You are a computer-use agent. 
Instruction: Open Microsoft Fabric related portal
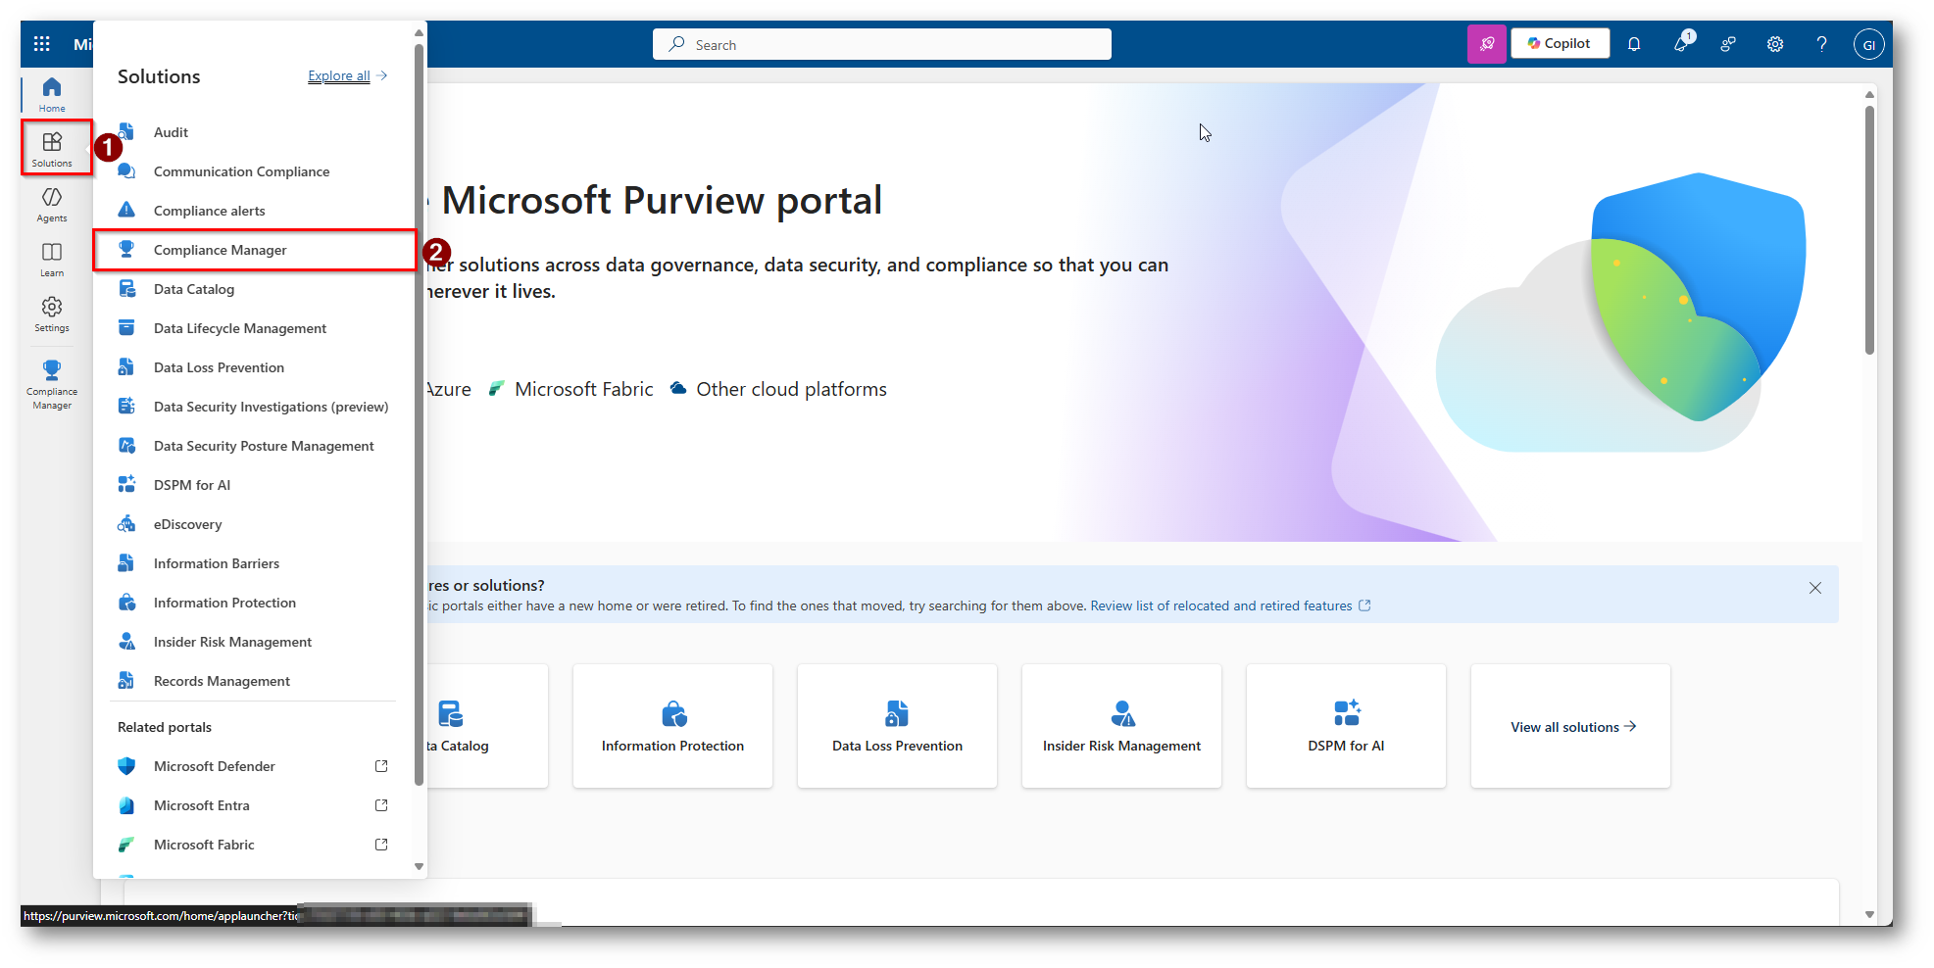tap(255, 845)
